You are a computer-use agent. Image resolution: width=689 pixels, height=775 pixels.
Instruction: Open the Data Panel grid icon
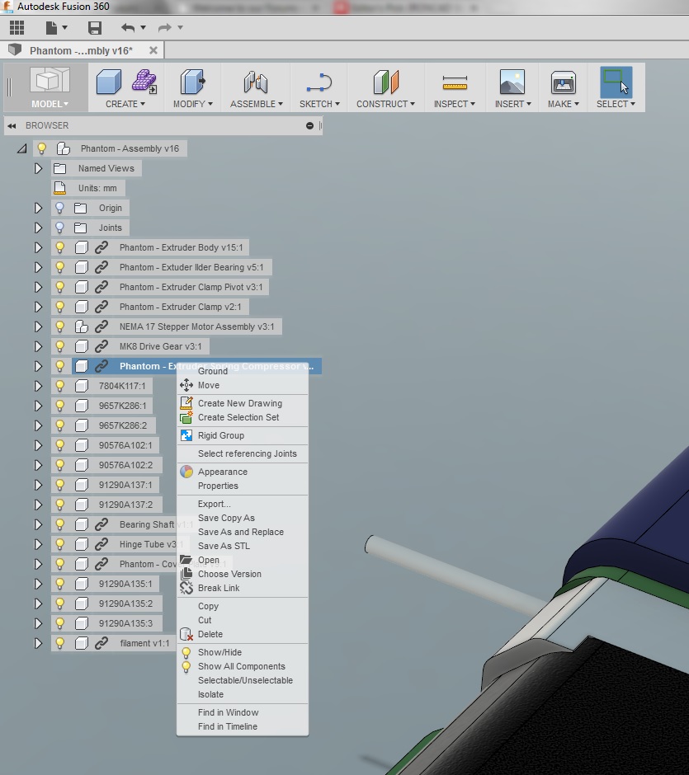click(x=17, y=28)
